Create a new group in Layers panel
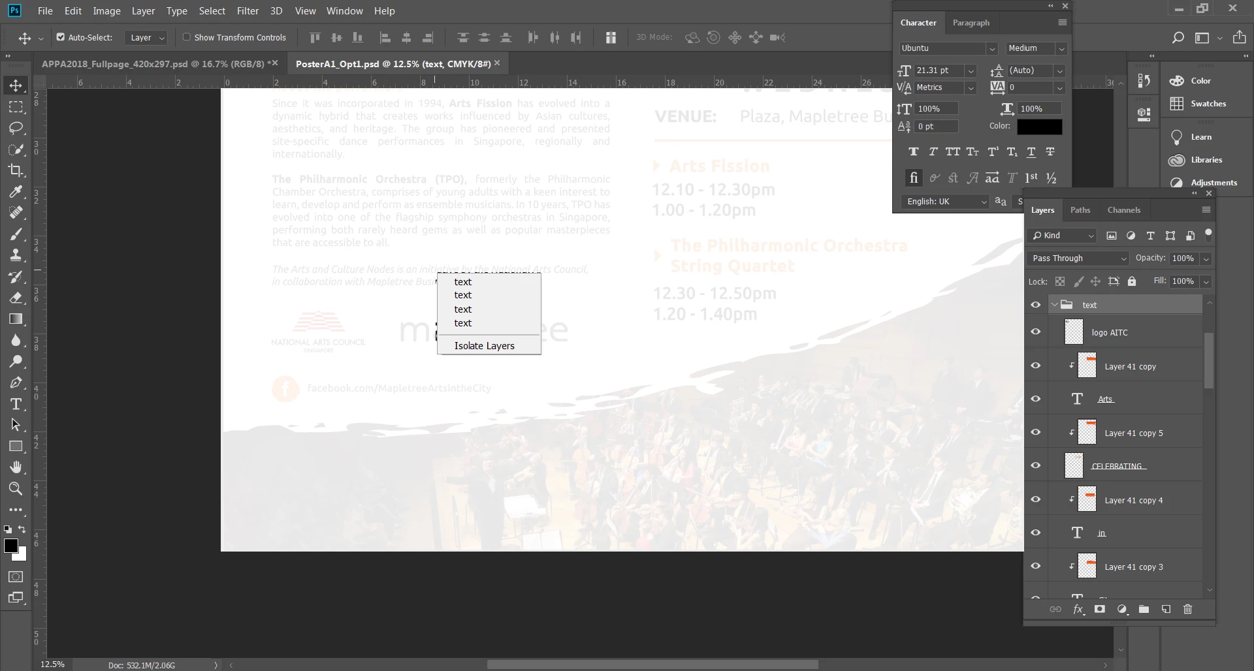Image resolution: width=1254 pixels, height=671 pixels. pyautogui.click(x=1144, y=609)
